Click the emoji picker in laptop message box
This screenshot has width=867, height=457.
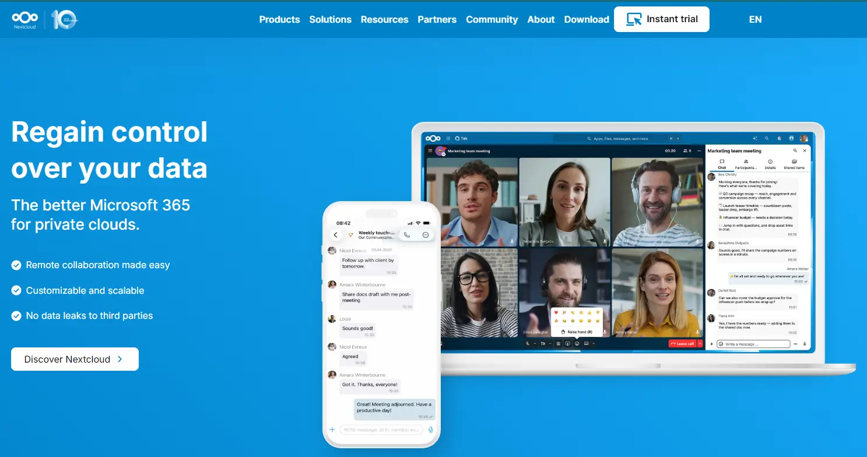coord(721,344)
